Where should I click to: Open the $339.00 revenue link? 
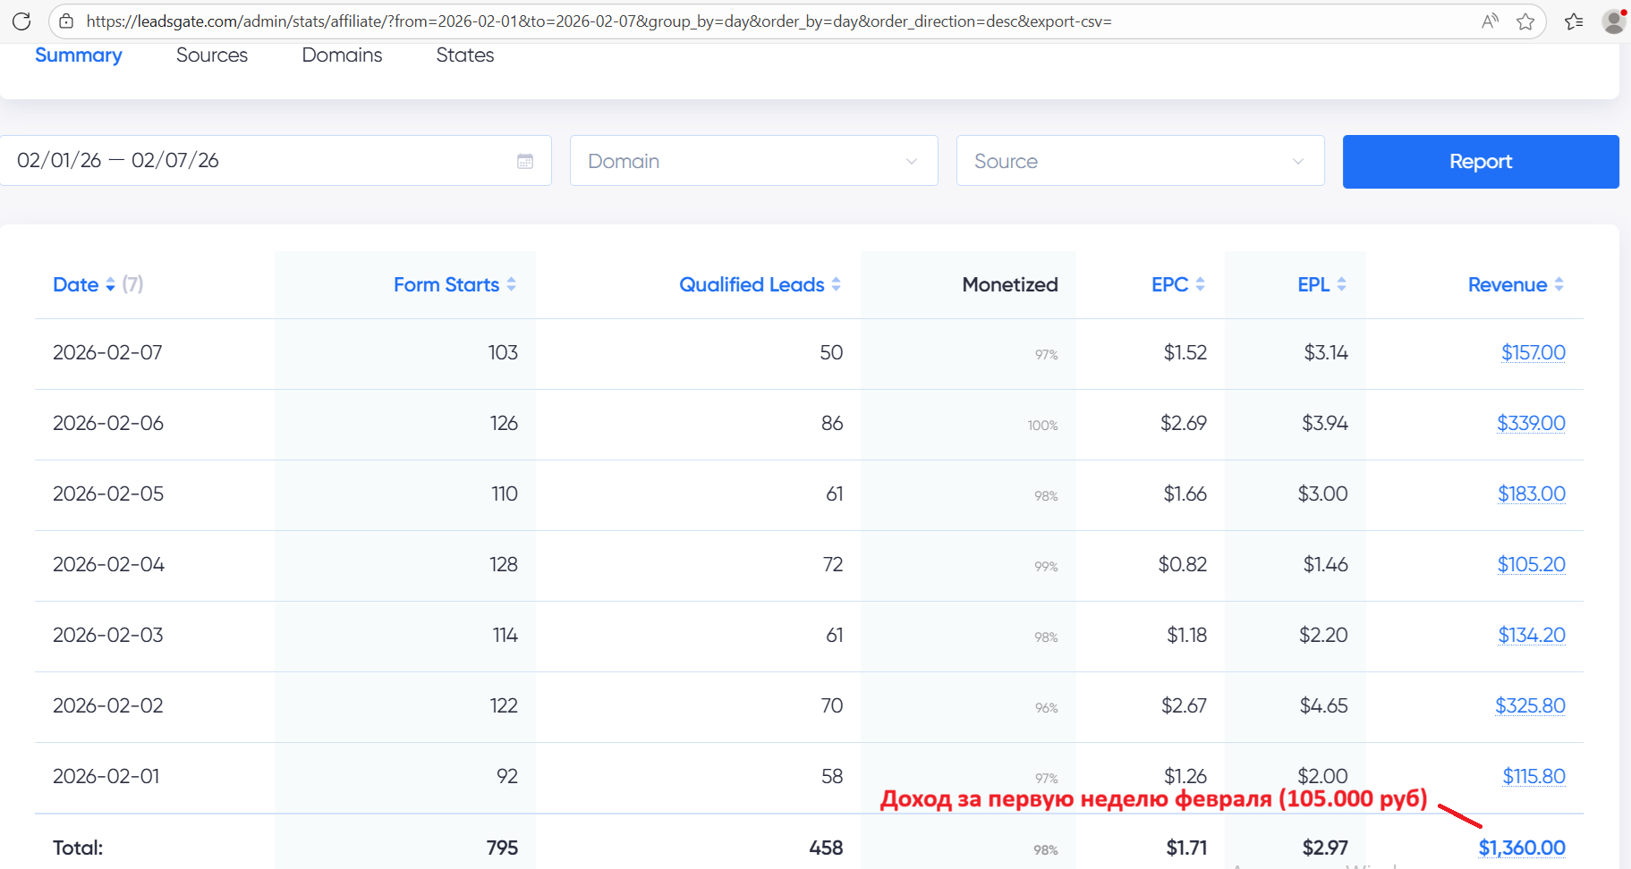[1531, 423]
